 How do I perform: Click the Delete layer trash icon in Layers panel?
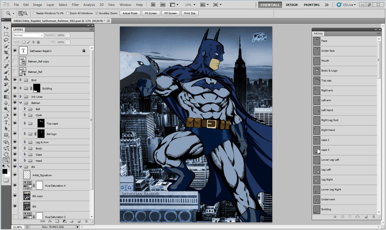tap(86, 221)
